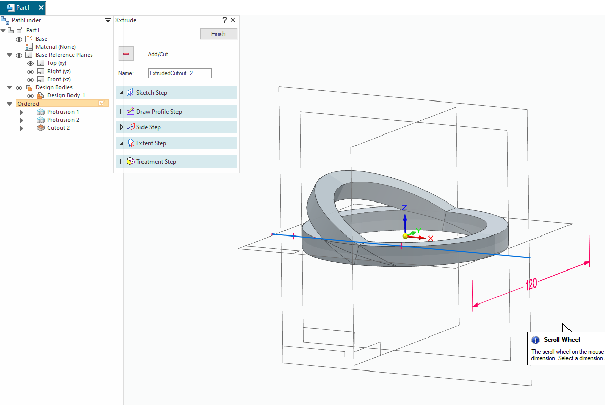
Task: Collapse the Part1 root tree node
Action: click(3, 30)
